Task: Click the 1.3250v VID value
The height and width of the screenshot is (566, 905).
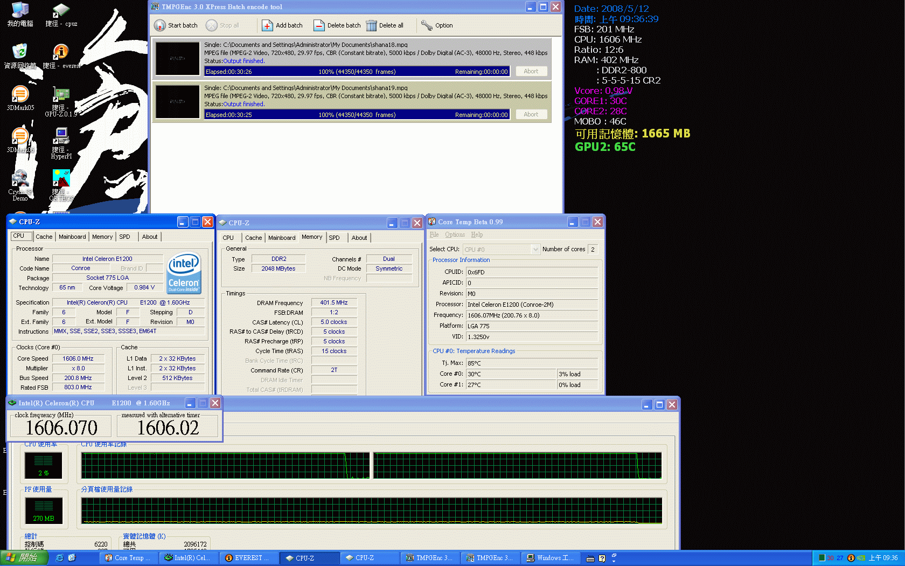Action: click(532, 337)
